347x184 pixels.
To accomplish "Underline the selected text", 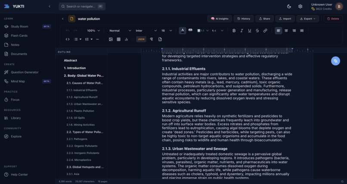I will point(249,31).
